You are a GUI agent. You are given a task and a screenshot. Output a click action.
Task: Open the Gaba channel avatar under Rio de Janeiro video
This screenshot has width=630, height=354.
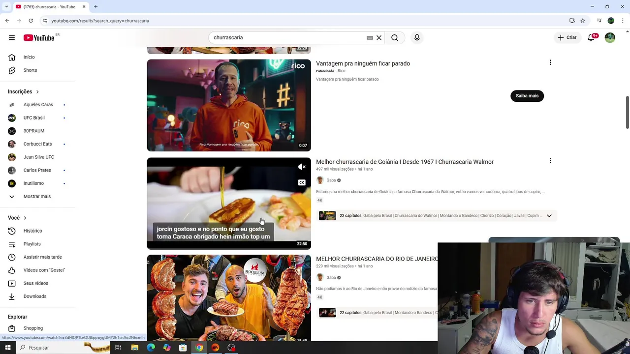(x=320, y=278)
